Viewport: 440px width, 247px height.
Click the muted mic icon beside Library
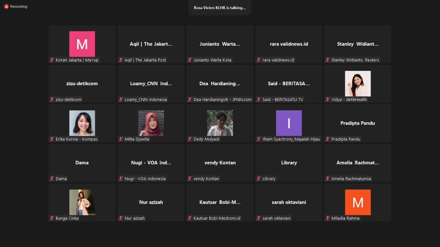point(259,179)
